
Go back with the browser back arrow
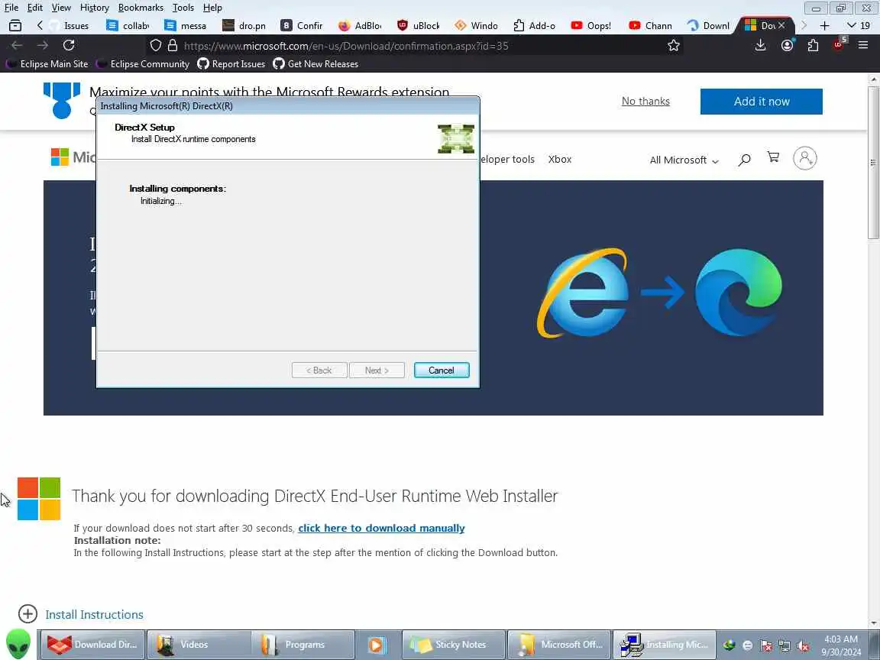coord(17,46)
